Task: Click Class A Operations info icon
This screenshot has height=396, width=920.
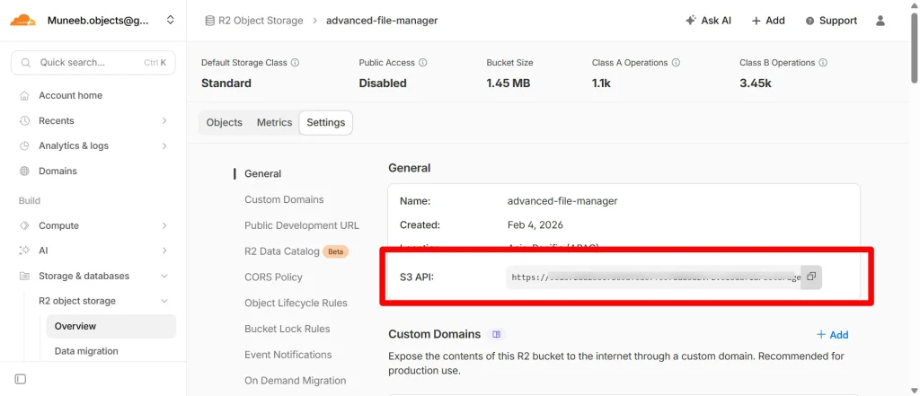Action: tap(676, 62)
